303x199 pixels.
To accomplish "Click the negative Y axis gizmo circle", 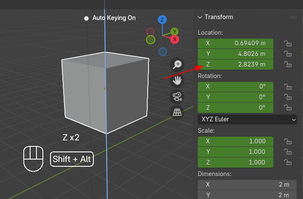I will pos(151,40).
